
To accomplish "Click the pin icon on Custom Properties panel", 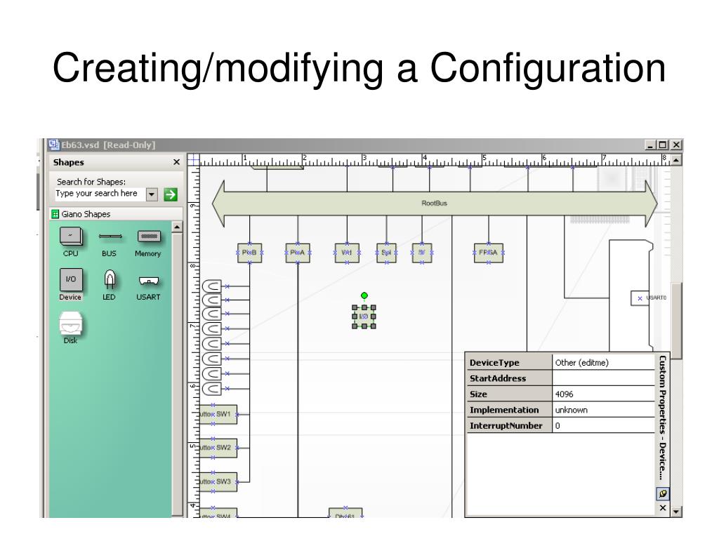I will 663,493.
